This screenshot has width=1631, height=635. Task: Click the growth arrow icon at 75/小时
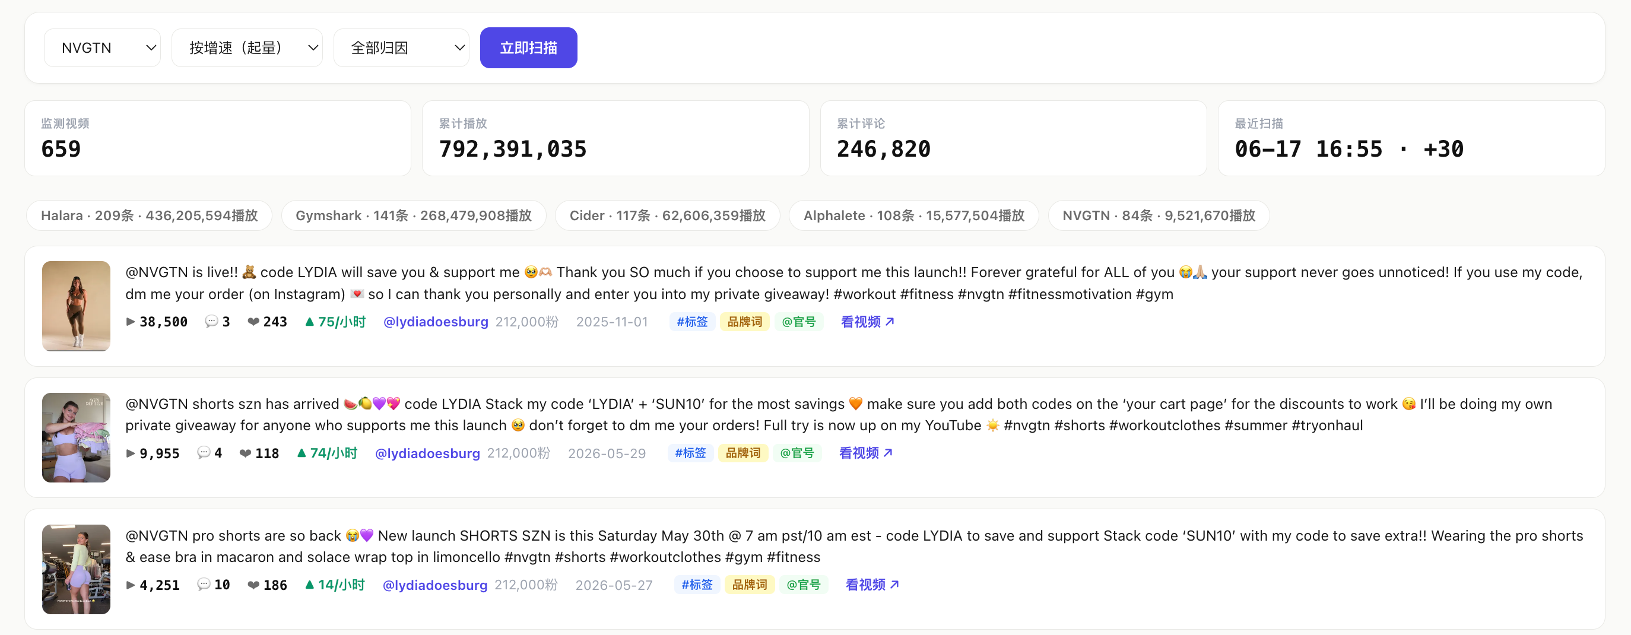point(310,322)
